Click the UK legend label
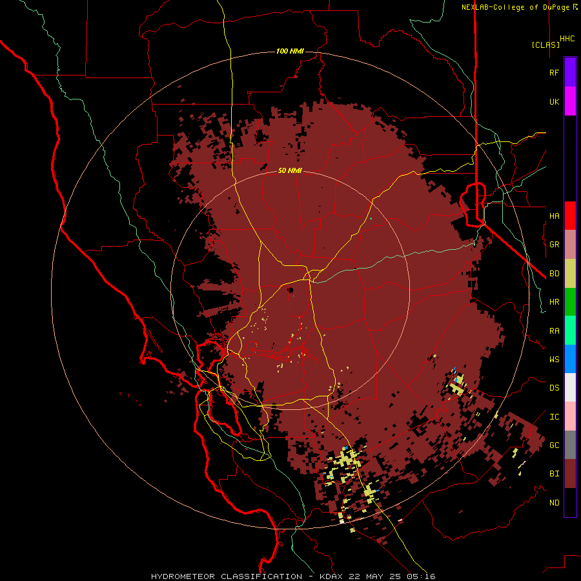This screenshot has width=581, height=581. (x=554, y=101)
